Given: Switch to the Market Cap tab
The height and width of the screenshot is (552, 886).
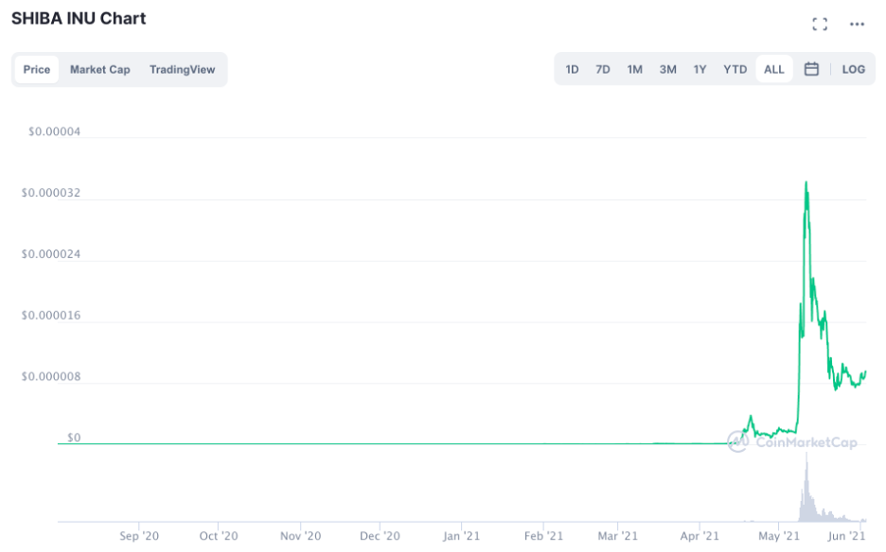Looking at the screenshot, I should coord(100,69).
